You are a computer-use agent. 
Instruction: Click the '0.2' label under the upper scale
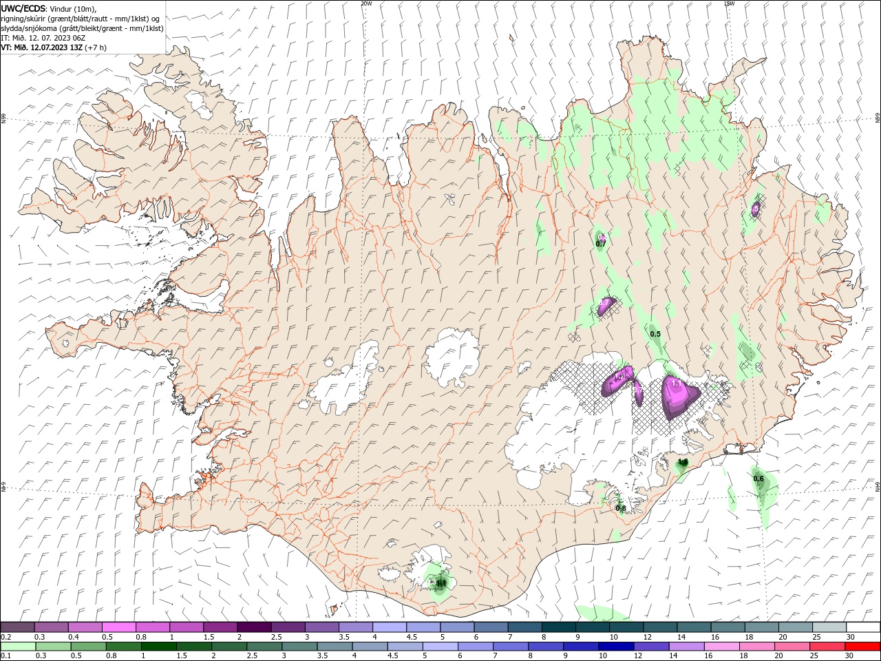(6, 637)
